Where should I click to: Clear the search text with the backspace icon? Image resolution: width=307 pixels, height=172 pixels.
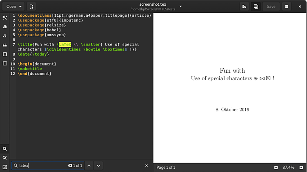pos(70,165)
